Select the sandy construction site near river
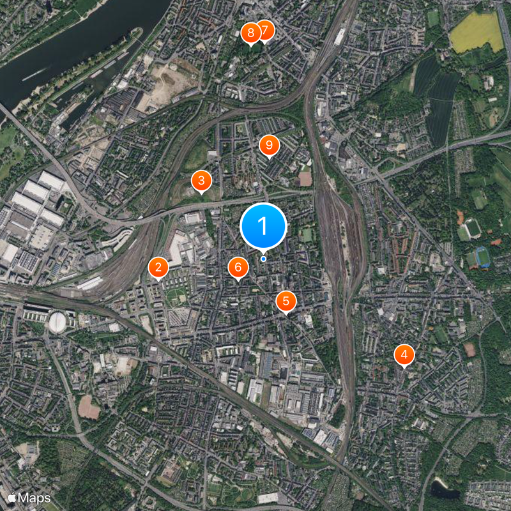This screenshot has height=511, width=511. 166,86
